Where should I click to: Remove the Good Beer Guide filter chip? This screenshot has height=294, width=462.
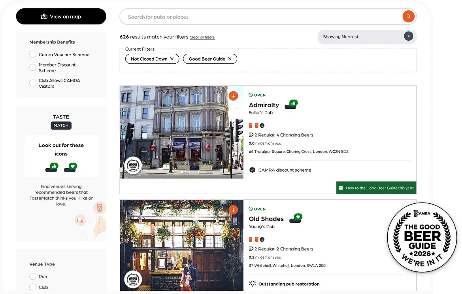(x=230, y=59)
